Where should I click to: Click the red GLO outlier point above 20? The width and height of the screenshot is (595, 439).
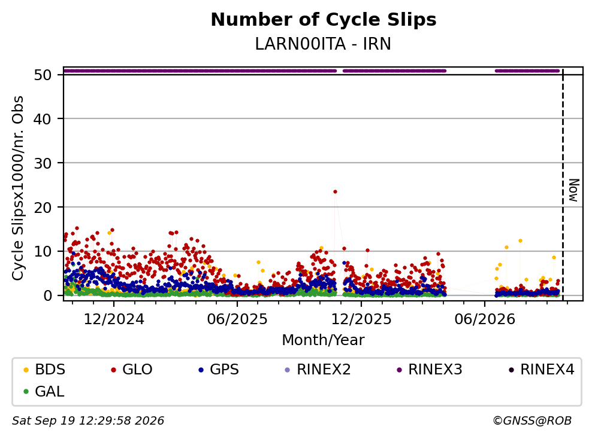pyautogui.click(x=335, y=191)
